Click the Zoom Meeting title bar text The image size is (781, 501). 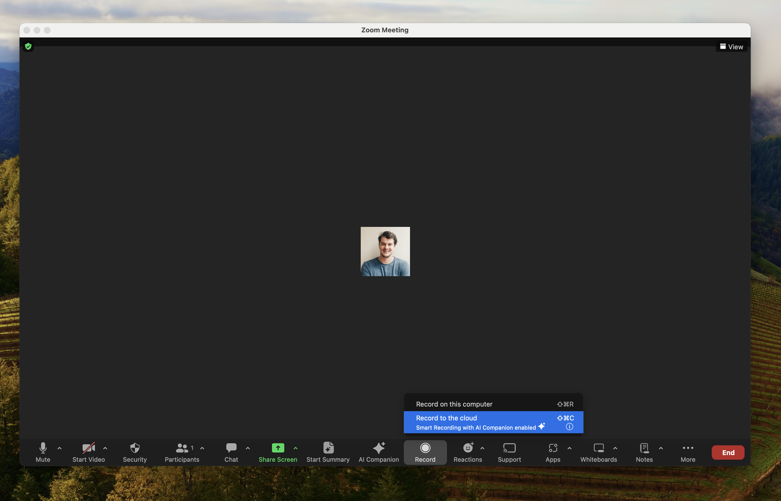(385, 30)
